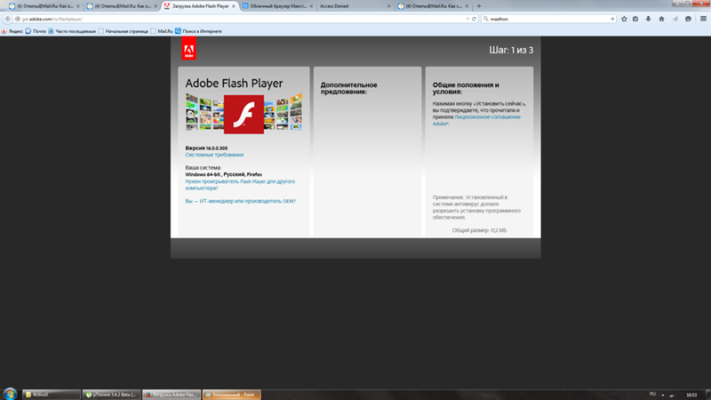711x400 pixels.
Task: Open the 'Mail.Ru' bookmark
Action: click(x=162, y=31)
